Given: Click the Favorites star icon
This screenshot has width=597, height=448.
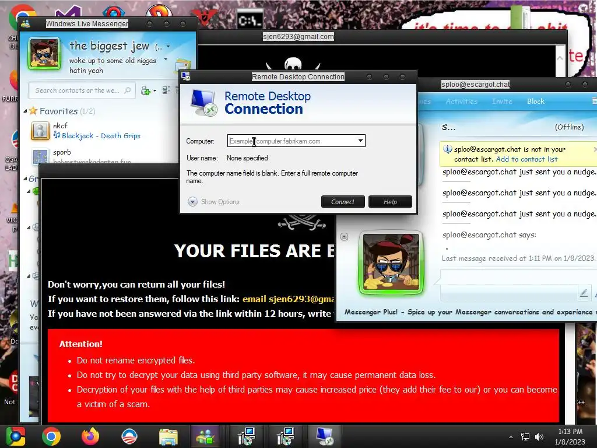Looking at the screenshot, I should coord(33,111).
